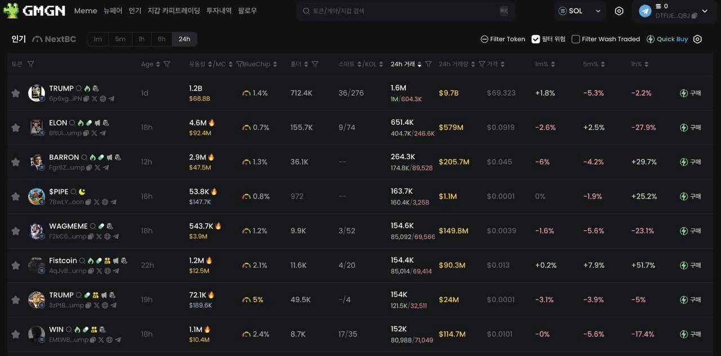Open the website globe for $PIPE

pyautogui.click(x=105, y=202)
